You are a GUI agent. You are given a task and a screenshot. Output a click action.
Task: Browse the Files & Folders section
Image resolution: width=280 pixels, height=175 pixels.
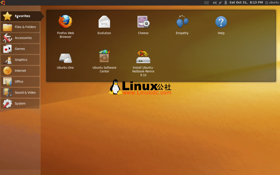point(20,27)
